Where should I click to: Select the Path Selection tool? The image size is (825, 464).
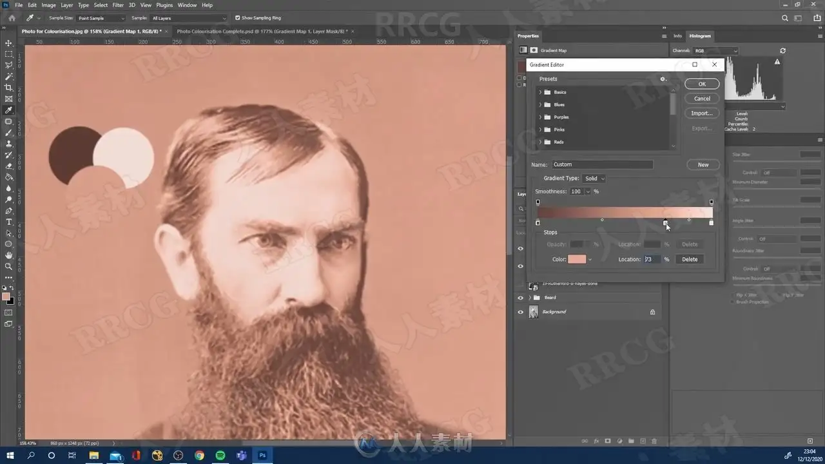coord(9,233)
